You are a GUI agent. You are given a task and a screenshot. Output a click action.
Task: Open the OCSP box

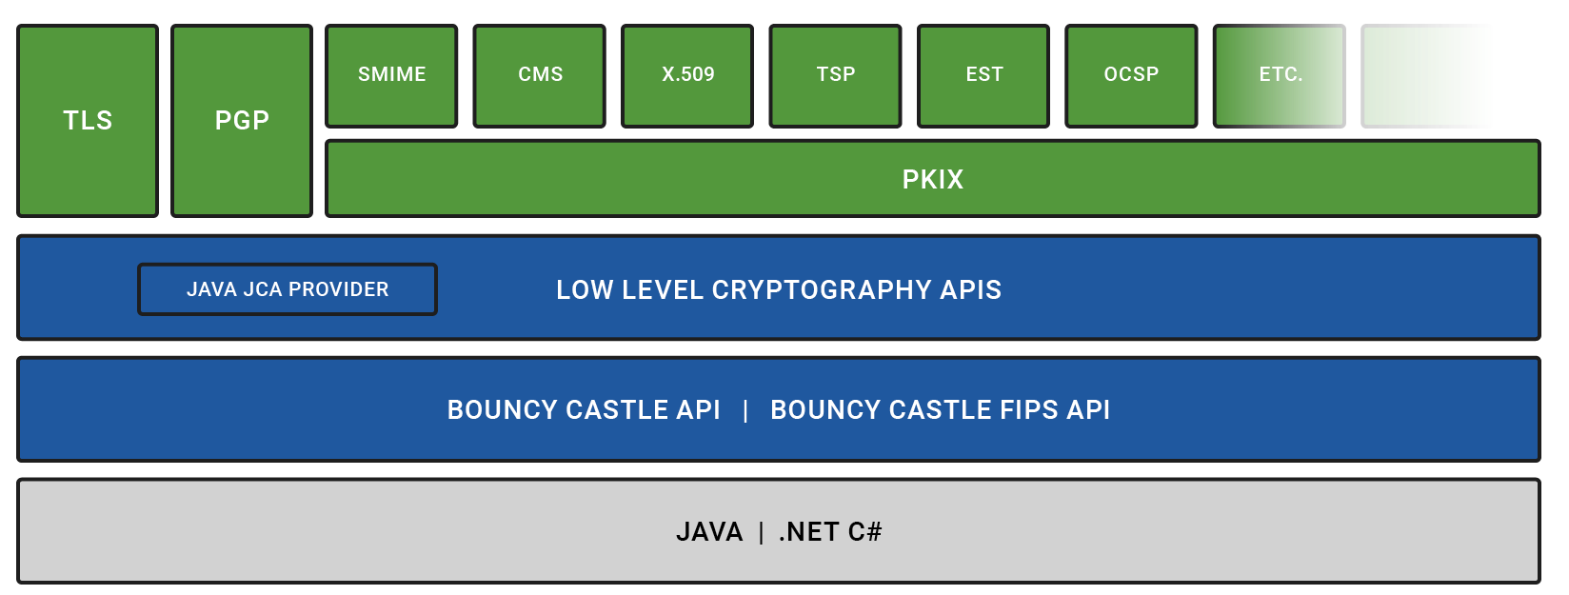click(1131, 75)
